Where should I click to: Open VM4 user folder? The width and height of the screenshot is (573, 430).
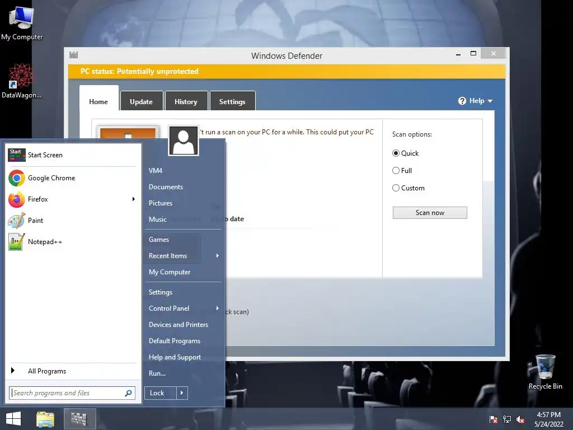click(x=156, y=171)
